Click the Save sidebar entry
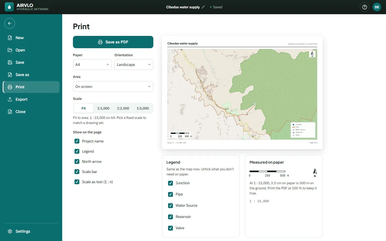Viewport: 386px width, 241px height. pos(31,62)
